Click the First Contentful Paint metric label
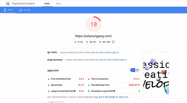 tap(61, 79)
